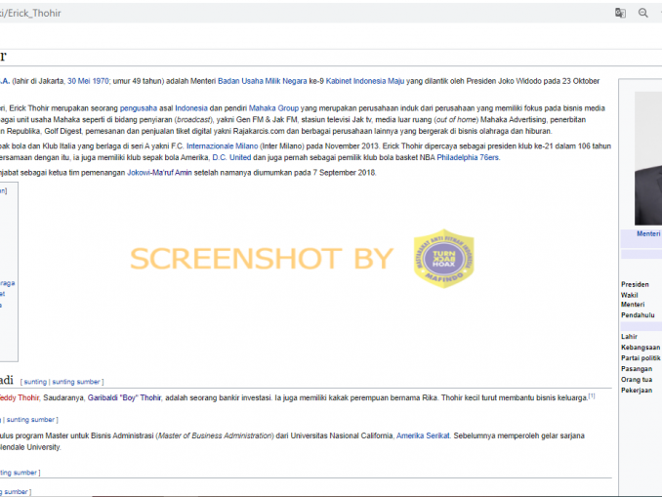The height and width of the screenshot is (497, 662).
Task: Open the 'Philadelphia 76ers' link
Action: [x=468, y=157]
